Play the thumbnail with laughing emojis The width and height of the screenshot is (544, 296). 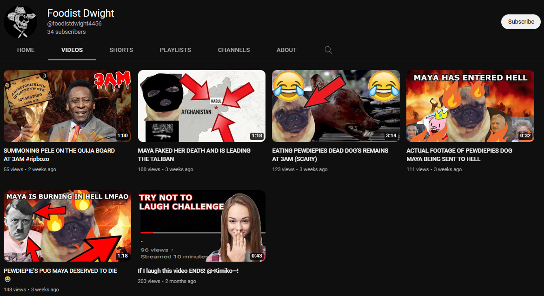click(336, 106)
